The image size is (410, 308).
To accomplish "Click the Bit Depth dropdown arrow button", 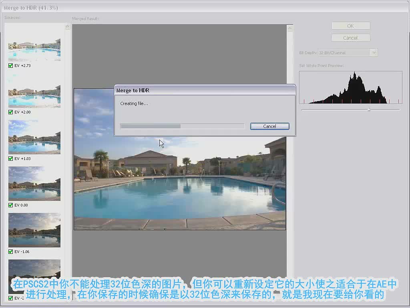I will tap(374, 53).
